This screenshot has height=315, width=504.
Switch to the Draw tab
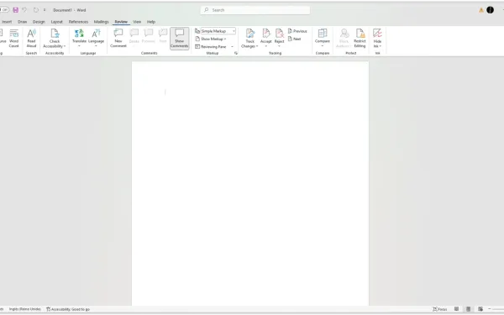pyautogui.click(x=22, y=22)
